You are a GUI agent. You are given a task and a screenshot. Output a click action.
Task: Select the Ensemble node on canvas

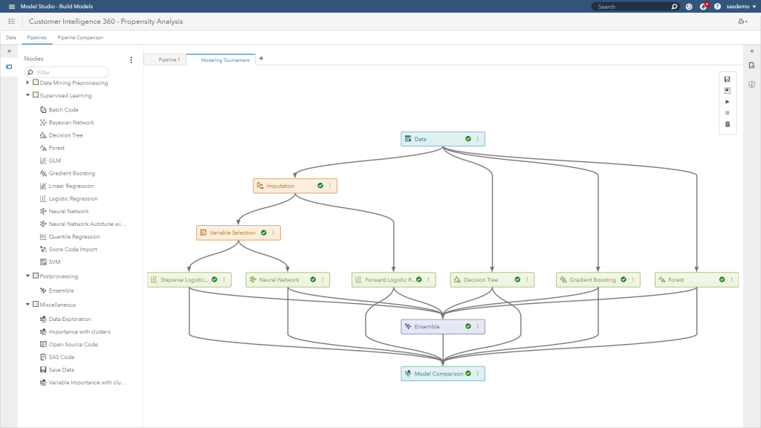(x=431, y=326)
